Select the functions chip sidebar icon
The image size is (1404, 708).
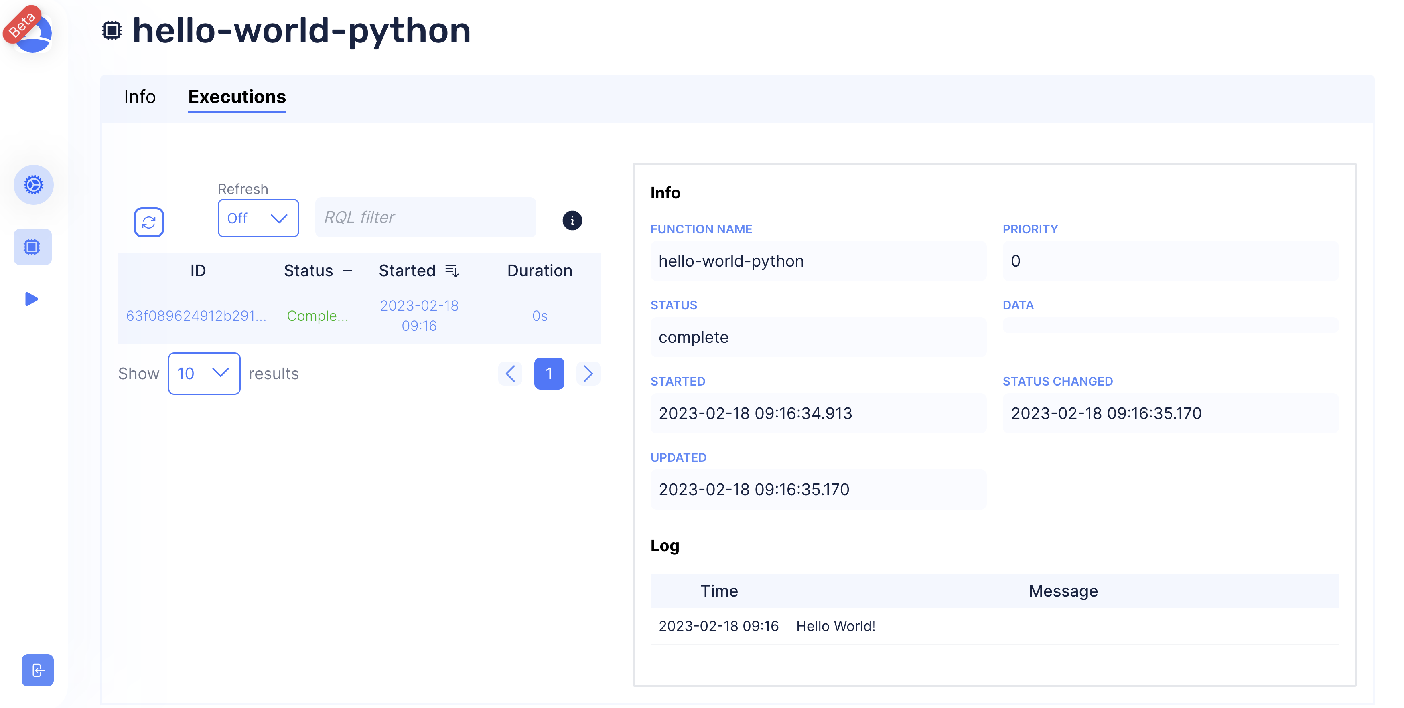pos(33,247)
